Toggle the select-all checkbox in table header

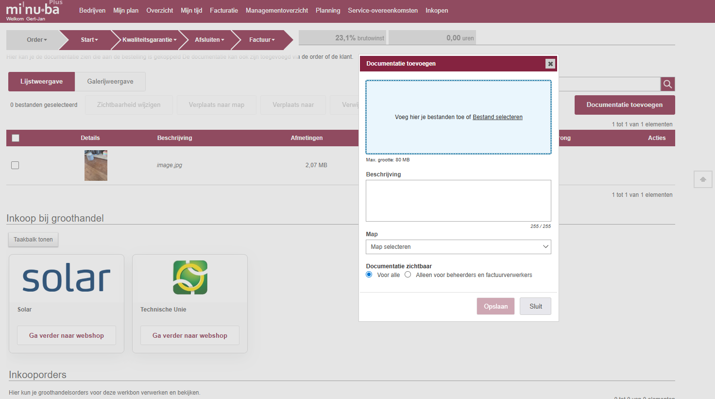(x=16, y=138)
